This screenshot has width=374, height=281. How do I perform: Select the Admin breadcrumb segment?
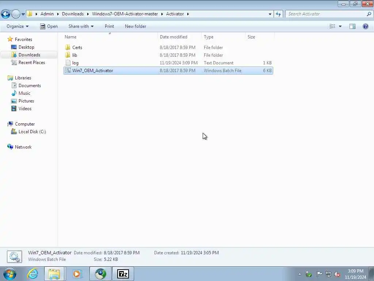47,14
